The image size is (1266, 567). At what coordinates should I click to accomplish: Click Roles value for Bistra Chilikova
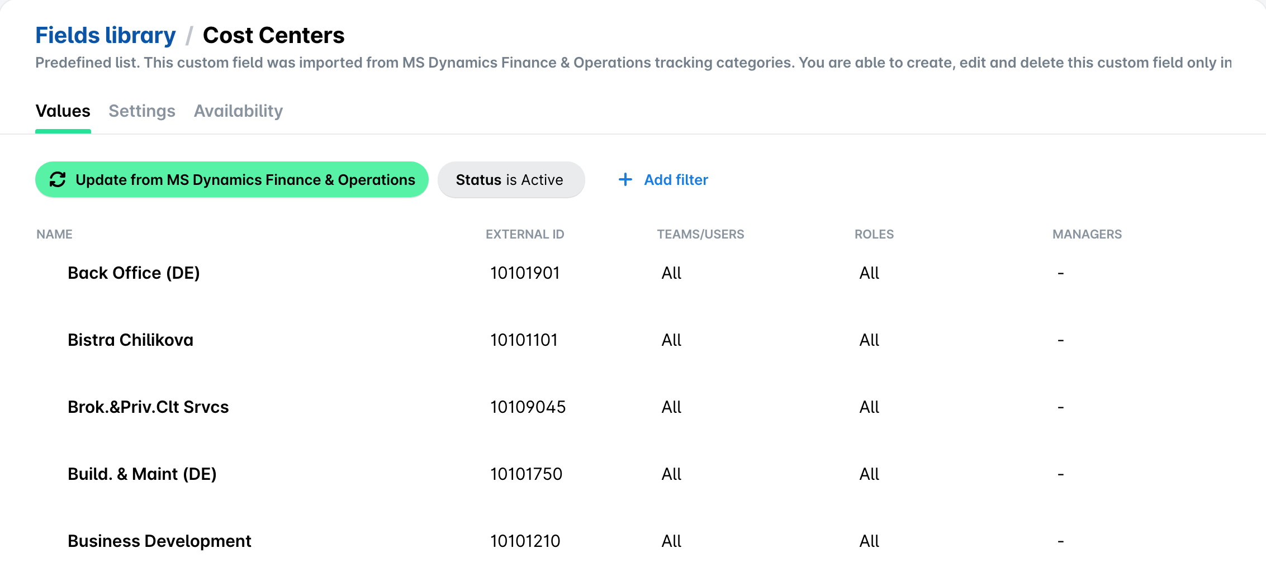click(869, 340)
